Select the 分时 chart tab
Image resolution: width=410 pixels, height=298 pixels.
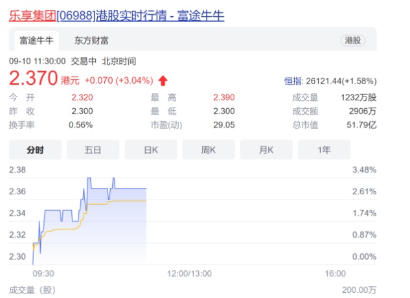35,150
